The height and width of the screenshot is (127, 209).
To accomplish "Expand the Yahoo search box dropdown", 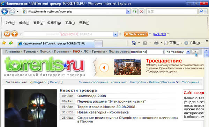I will point(115,34).
